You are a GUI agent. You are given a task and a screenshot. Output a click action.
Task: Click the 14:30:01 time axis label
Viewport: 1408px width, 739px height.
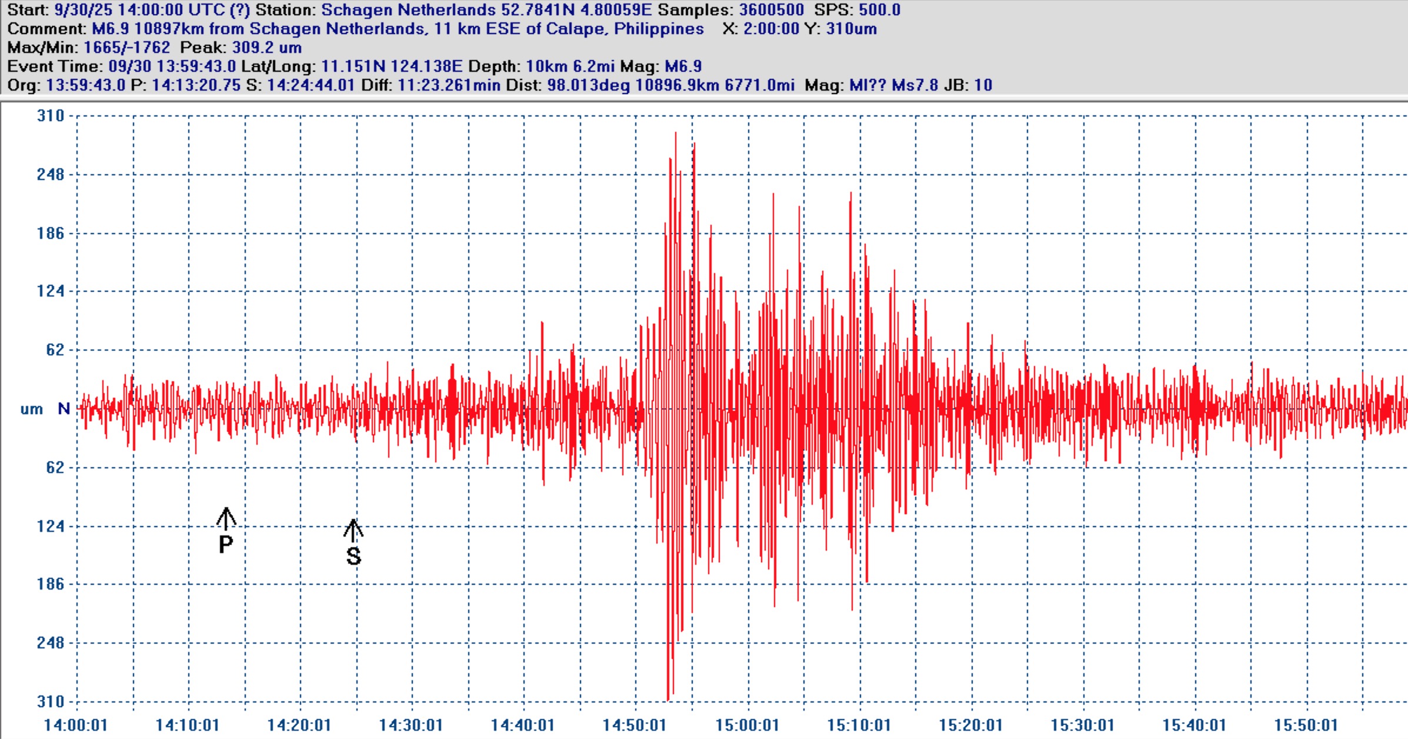point(411,725)
